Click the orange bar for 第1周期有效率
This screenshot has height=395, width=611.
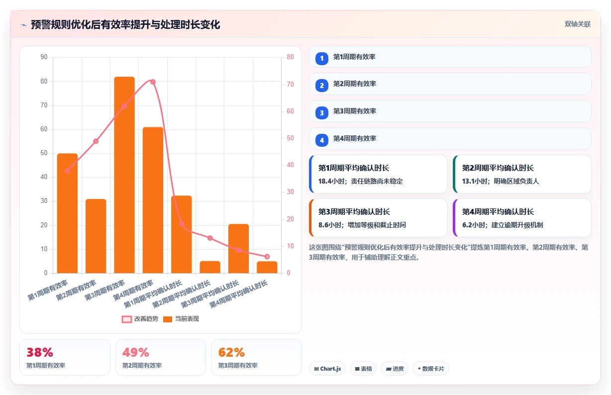coord(67,213)
